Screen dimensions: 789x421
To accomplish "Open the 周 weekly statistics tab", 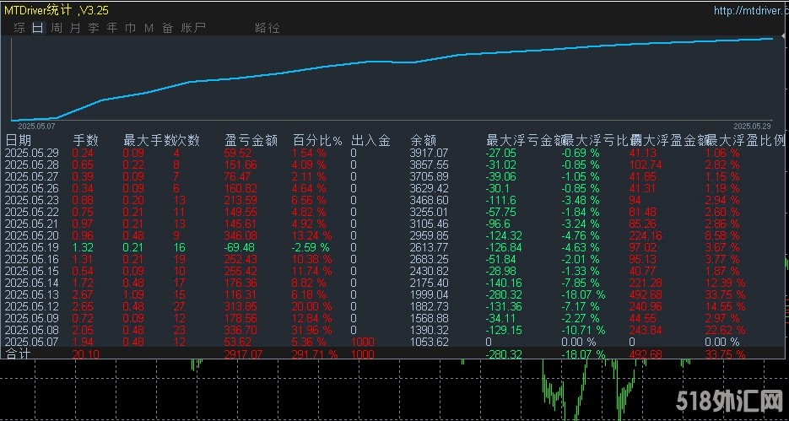I will click(x=57, y=28).
